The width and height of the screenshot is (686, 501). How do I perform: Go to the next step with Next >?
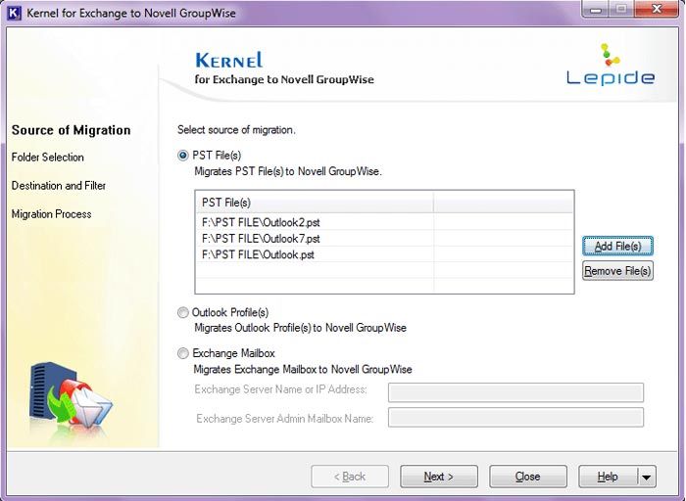(439, 477)
